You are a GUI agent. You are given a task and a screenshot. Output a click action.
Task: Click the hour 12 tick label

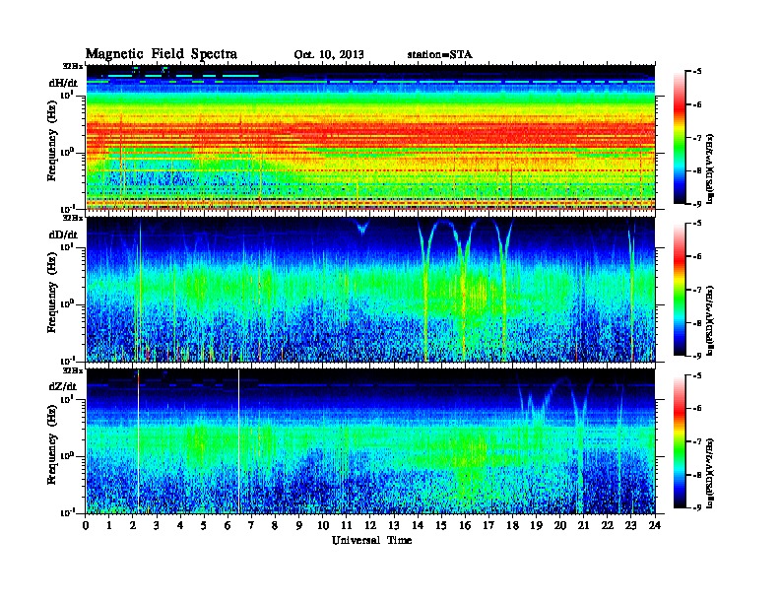point(370,525)
